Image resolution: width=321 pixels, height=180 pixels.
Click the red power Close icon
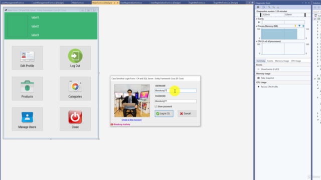[x=75, y=117]
